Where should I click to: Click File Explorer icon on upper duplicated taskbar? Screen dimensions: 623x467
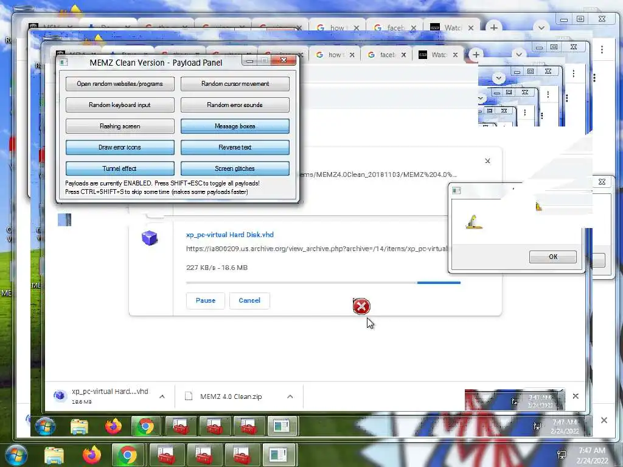(x=80, y=427)
